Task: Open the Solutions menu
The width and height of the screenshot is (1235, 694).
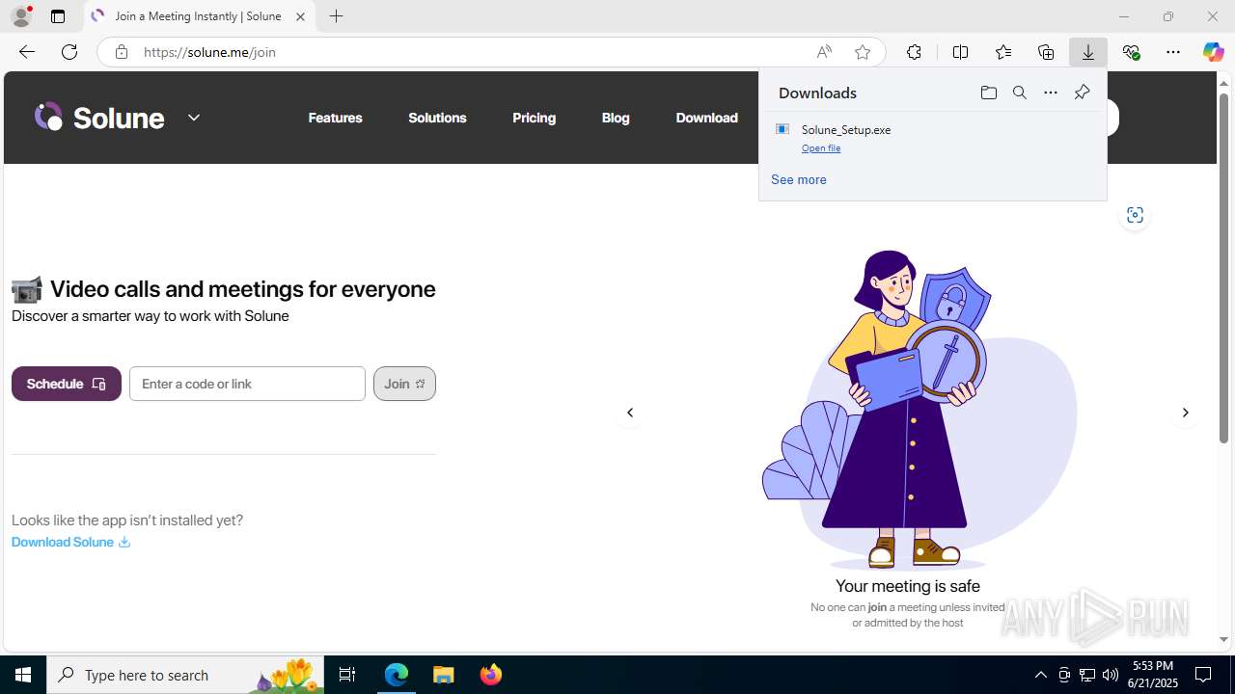Action: tap(437, 118)
